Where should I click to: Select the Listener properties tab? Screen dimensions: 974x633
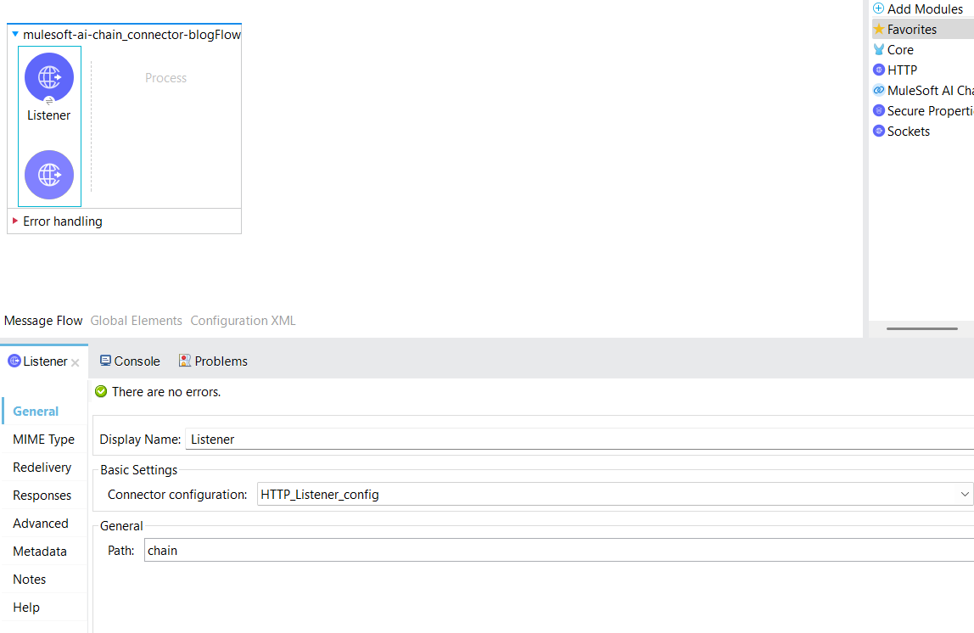coord(45,361)
